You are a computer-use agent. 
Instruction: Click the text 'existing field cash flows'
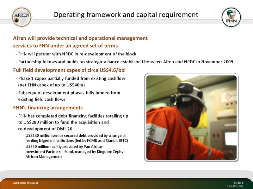point(42,100)
